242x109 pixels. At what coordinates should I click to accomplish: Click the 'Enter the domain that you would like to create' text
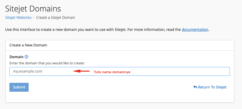click(x=47, y=63)
